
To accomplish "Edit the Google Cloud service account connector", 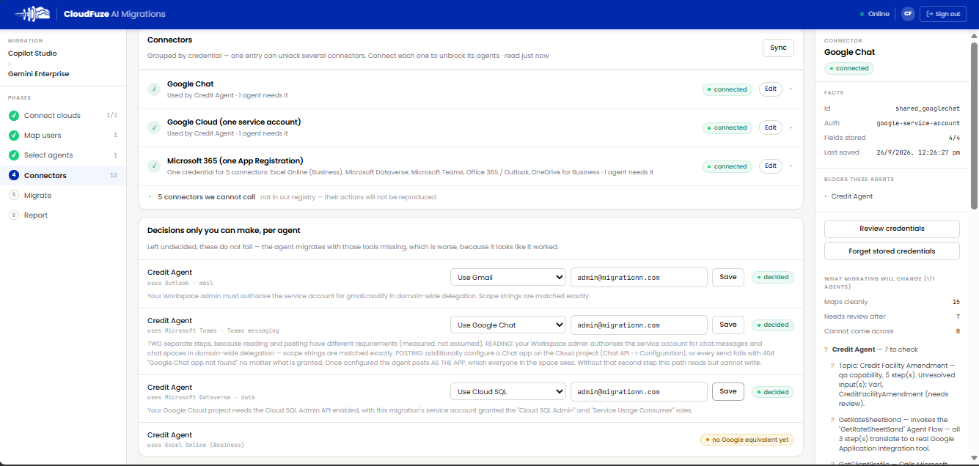I will click(x=771, y=127).
